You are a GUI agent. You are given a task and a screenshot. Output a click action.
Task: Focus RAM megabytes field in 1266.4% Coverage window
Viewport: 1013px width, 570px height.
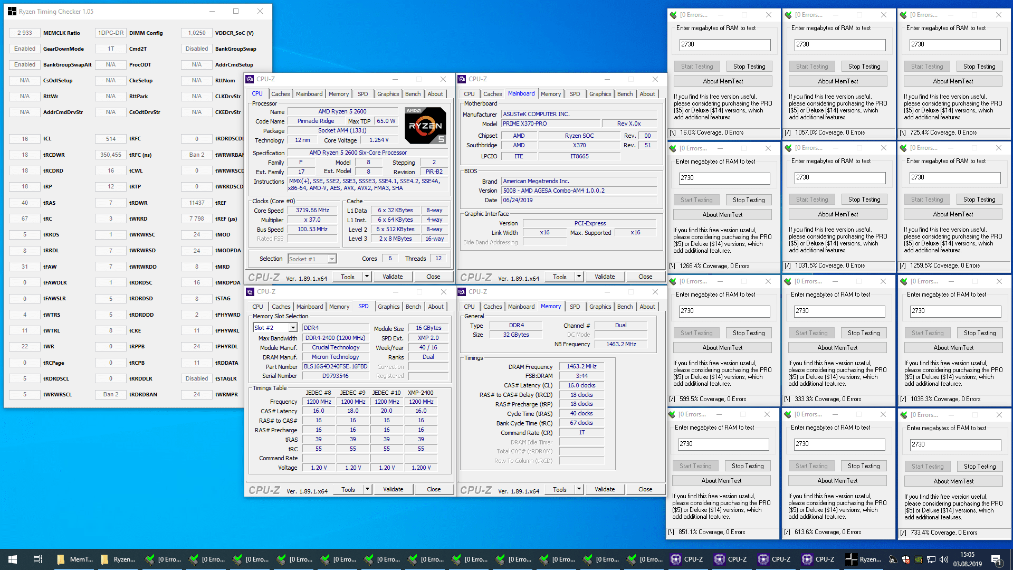click(x=724, y=178)
